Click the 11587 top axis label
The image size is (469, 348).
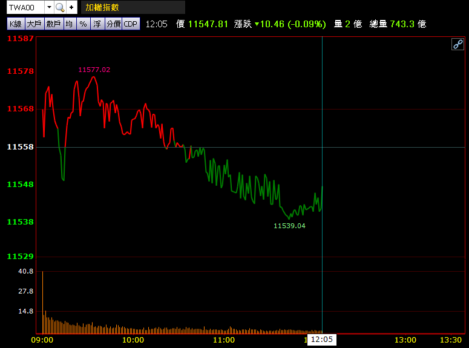point(21,38)
